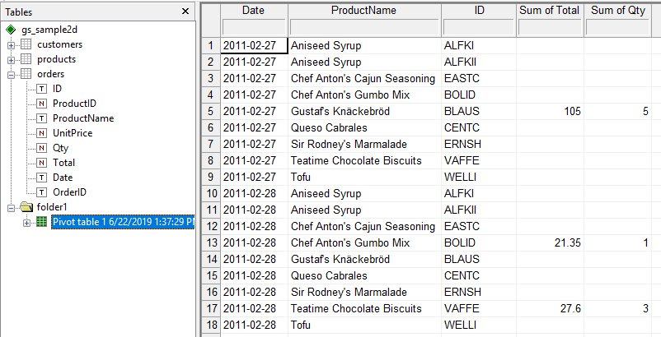Select the OrderID field in orders
661x337 pixels.
coord(69,192)
